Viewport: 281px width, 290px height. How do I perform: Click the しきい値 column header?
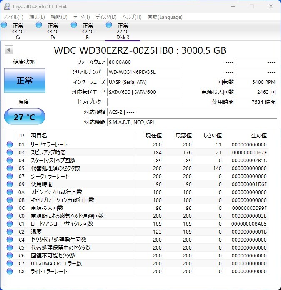click(x=209, y=135)
